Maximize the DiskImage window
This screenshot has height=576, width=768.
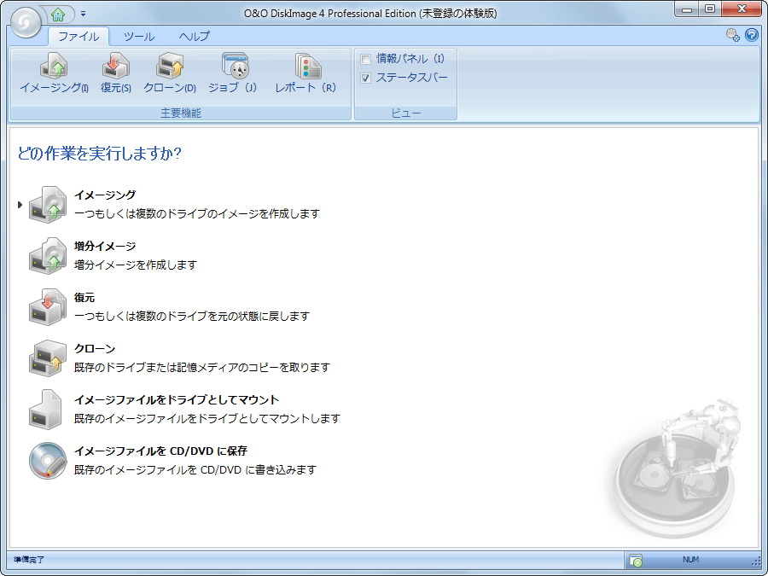click(710, 9)
